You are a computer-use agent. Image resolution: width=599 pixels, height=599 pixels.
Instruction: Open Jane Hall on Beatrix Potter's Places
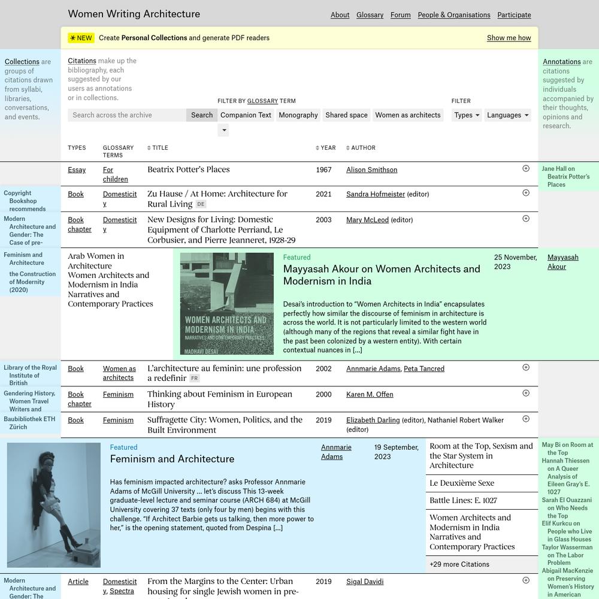pos(566,177)
